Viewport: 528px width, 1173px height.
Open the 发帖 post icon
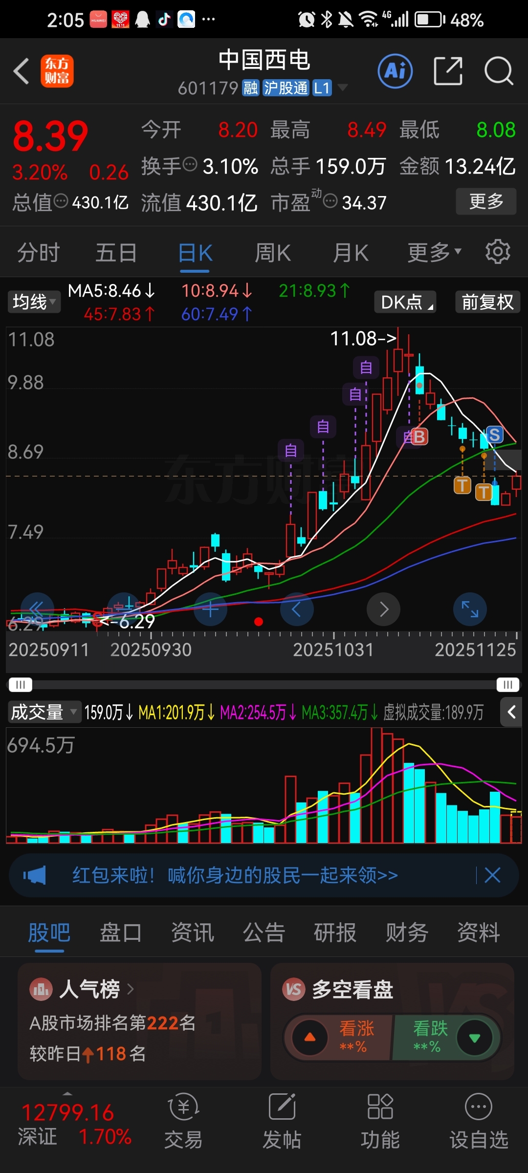(282, 1121)
